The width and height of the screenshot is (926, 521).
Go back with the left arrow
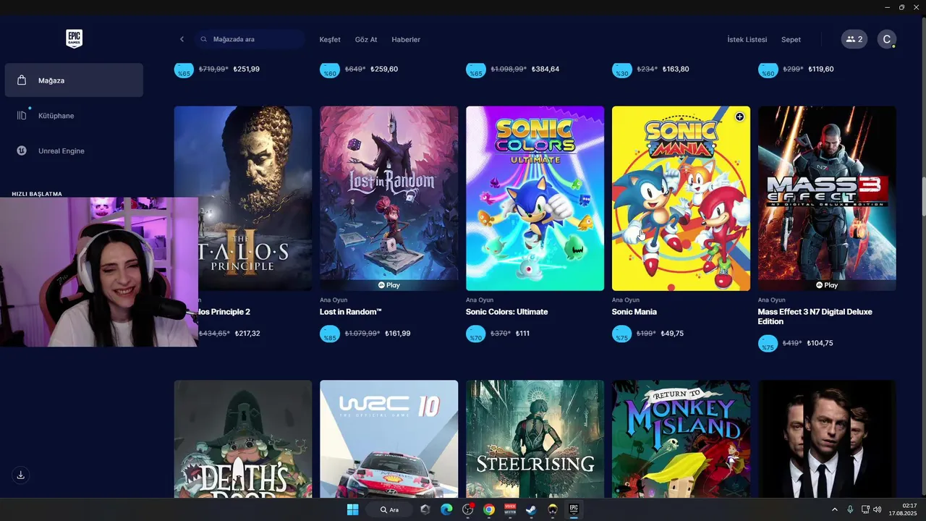click(x=182, y=39)
